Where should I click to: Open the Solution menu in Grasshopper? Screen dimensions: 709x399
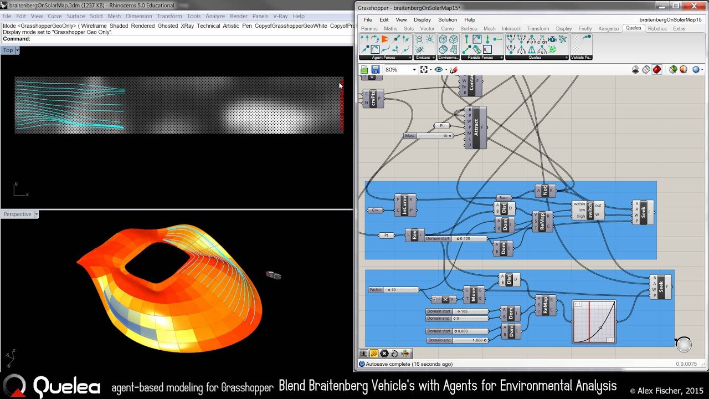448,19
